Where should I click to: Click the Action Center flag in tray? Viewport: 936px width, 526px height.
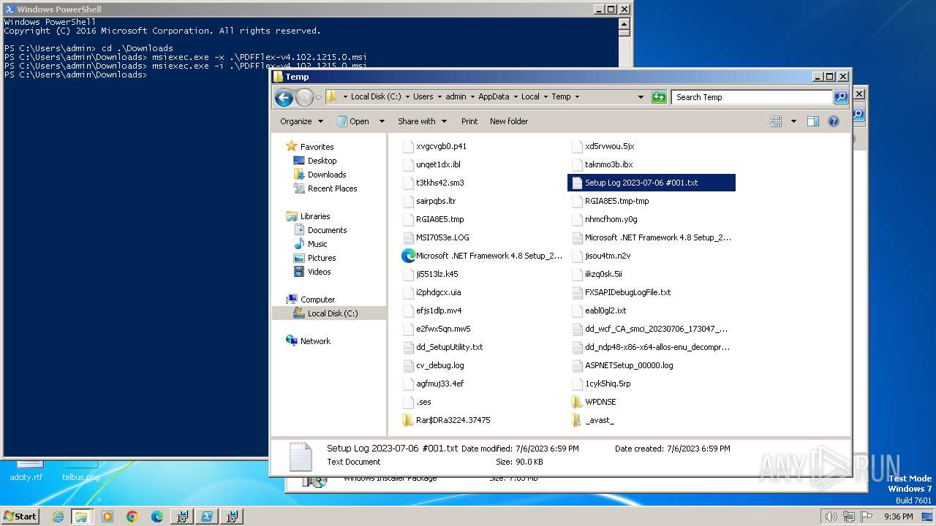point(867,517)
